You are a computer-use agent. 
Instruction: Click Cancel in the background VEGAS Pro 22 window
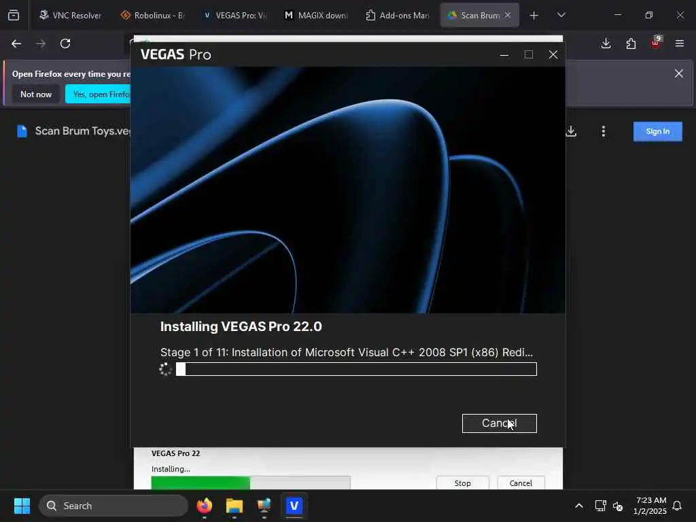[x=521, y=483]
